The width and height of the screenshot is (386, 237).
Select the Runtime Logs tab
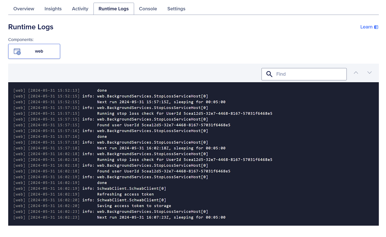(x=113, y=9)
